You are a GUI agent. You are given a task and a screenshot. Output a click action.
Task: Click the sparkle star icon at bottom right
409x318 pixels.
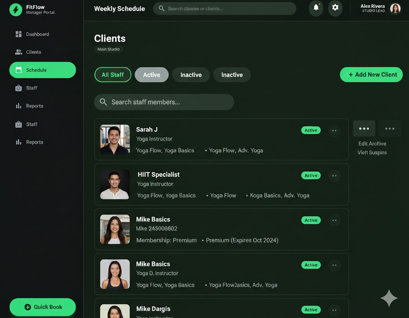point(389,298)
